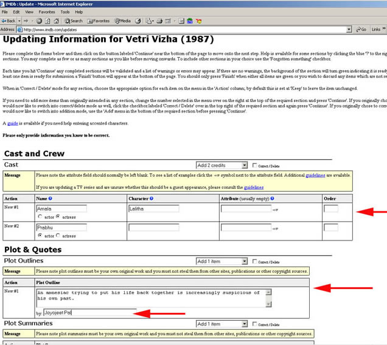Click the page icon in the address bar

(x=19, y=30)
